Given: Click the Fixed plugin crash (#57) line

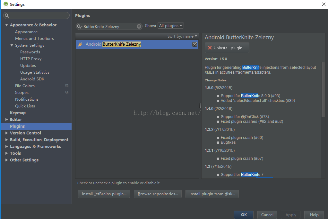Looking at the screenshot, I should pos(242,159).
